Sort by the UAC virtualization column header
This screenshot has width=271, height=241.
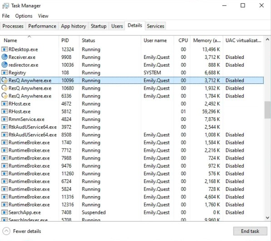point(243,40)
